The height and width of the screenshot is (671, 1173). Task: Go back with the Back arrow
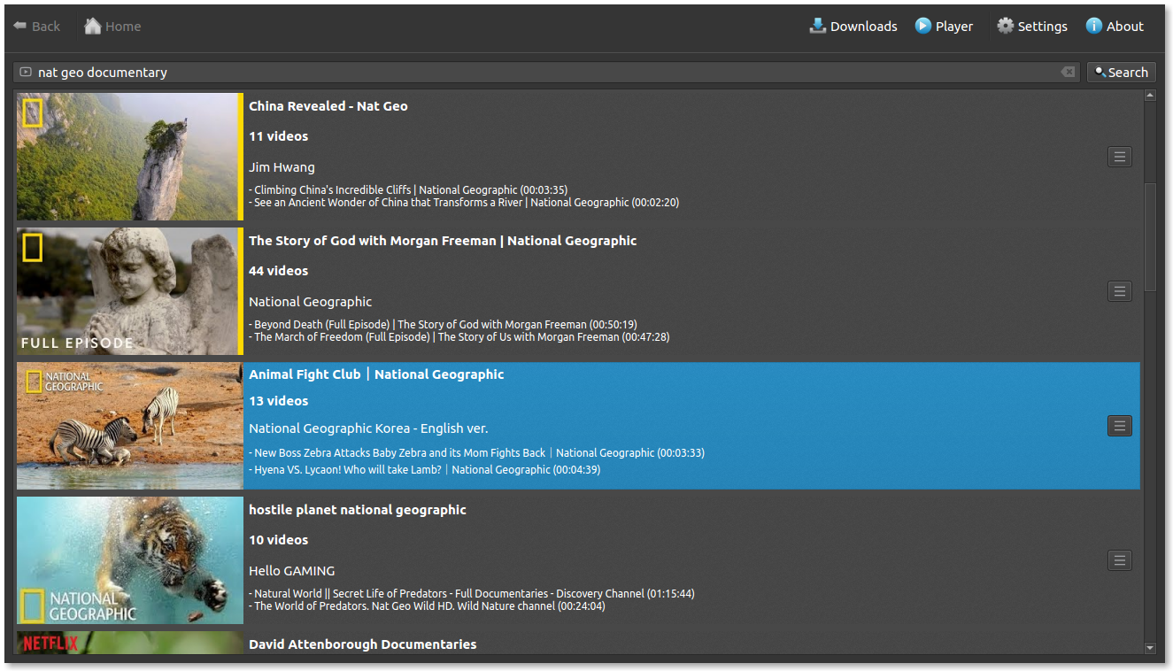(x=37, y=27)
